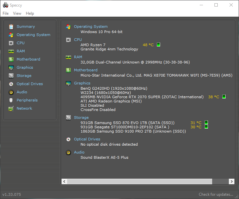This screenshot has height=199, width=239.
Task: Open the View menu
Action: 17,13
